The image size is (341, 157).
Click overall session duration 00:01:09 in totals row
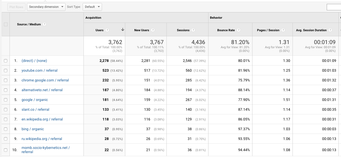click(324, 42)
